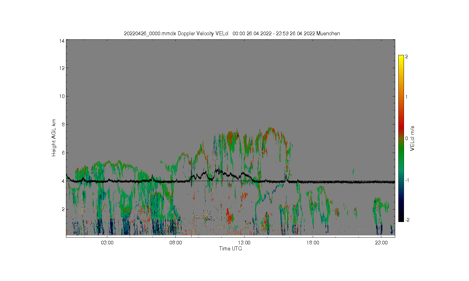Click the colorbar tick label '-1'
This screenshot has height=281, width=469.
[407, 180]
